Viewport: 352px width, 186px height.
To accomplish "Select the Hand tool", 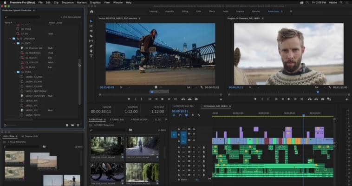I will [91, 51].
